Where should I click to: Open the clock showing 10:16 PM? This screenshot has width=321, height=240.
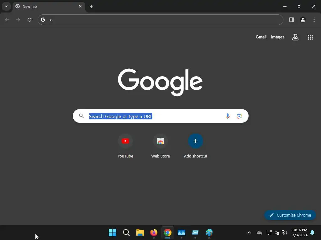tap(299, 232)
